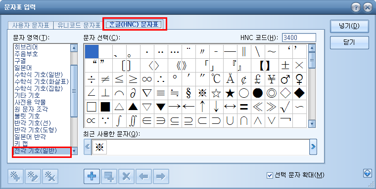Select 수학식 기호(일반) in the list
Image resolution: width=376 pixels, height=189 pixels.
click(39, 75)
